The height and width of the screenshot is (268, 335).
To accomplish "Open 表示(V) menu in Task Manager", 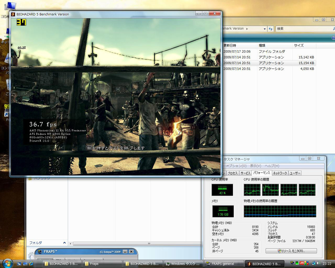I will tap(255, 166).
